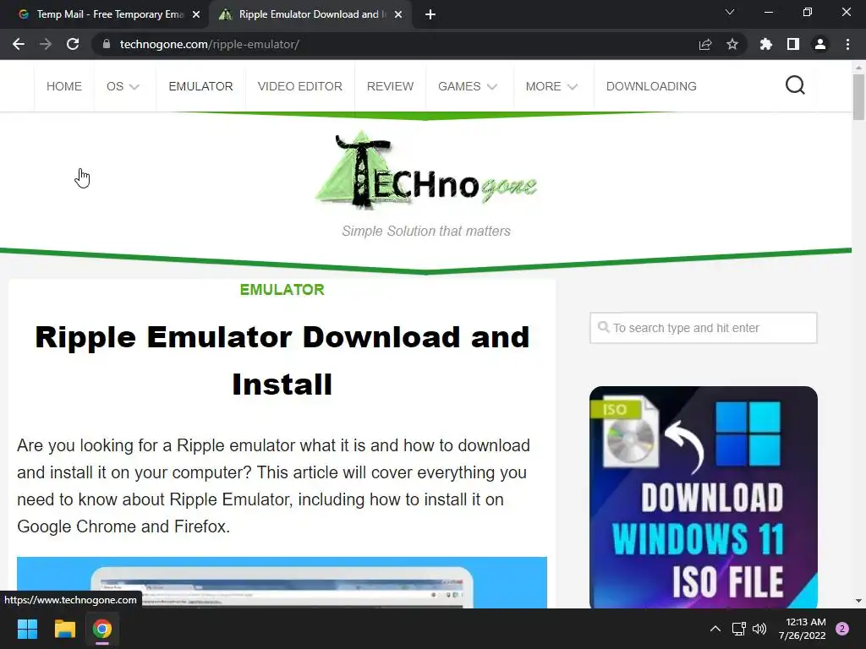This screenshot has width=866, height=649.
Task: Click the scrollbar down arrow
Action: coord(858,601)
